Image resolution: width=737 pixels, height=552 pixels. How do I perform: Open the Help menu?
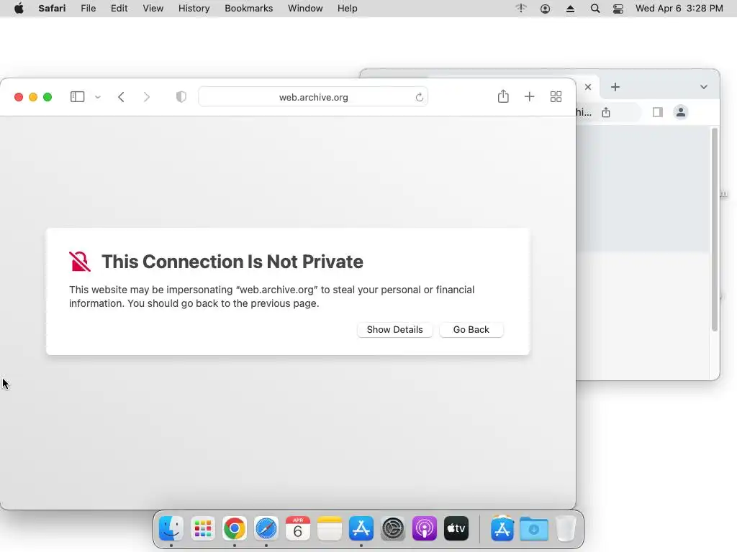point(348,9)
